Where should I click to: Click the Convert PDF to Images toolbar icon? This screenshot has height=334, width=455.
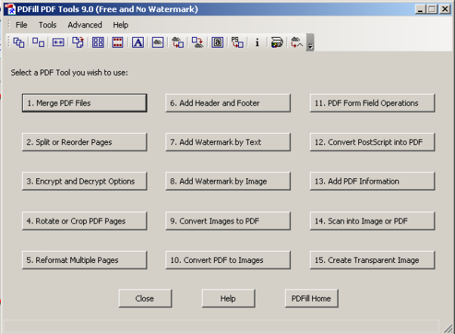click(197, 42)
